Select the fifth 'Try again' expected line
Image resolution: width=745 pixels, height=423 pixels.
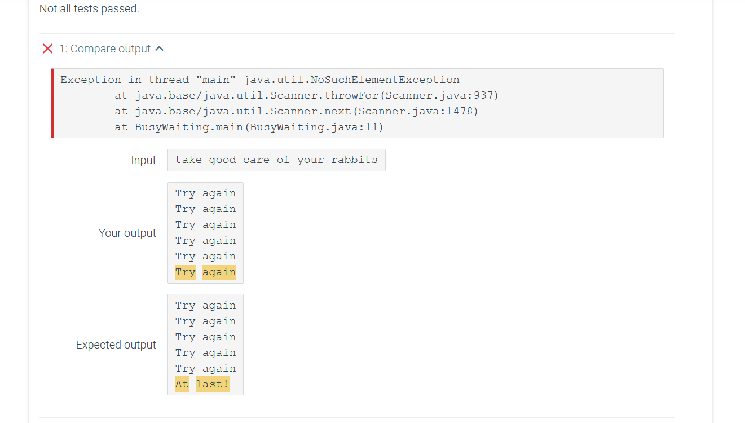[x=205, y=368]
